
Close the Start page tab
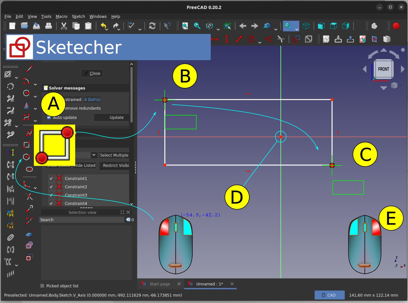[x=179, y=284]
